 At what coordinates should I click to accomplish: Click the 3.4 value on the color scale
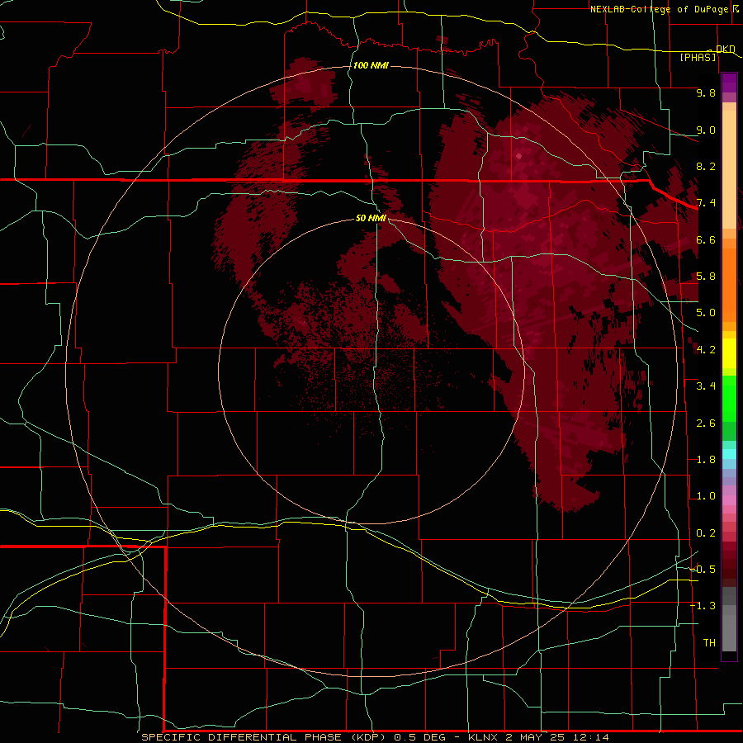pyautogui.click(x=706, y=386)
